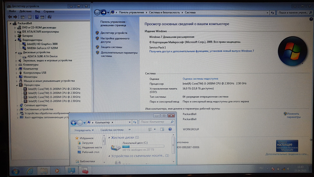Click the show/hide console tree toolbar icon
The image size is (314, 177).
pos(22,17)
